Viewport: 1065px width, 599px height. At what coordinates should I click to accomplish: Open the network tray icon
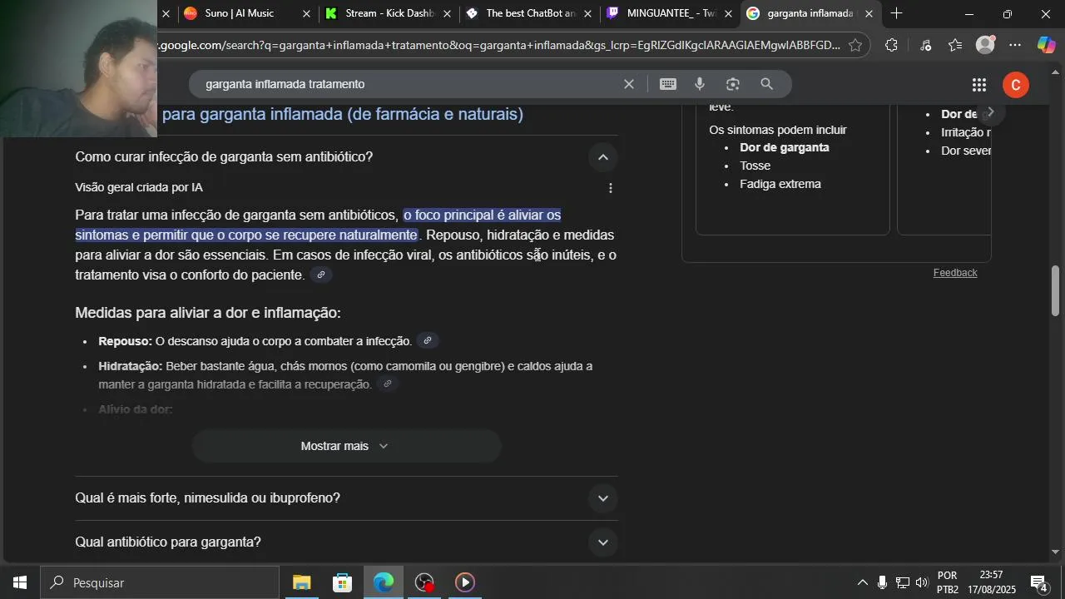[902, 582]
